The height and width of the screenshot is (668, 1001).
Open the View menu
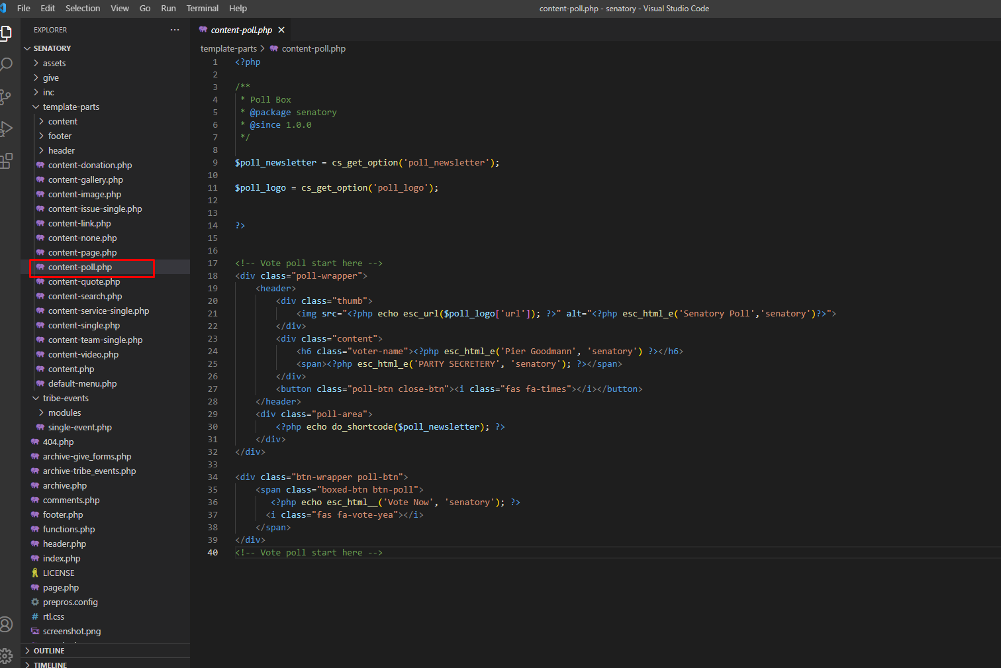[120, 9]
